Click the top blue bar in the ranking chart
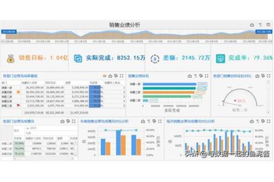 (x=169, y=84)
